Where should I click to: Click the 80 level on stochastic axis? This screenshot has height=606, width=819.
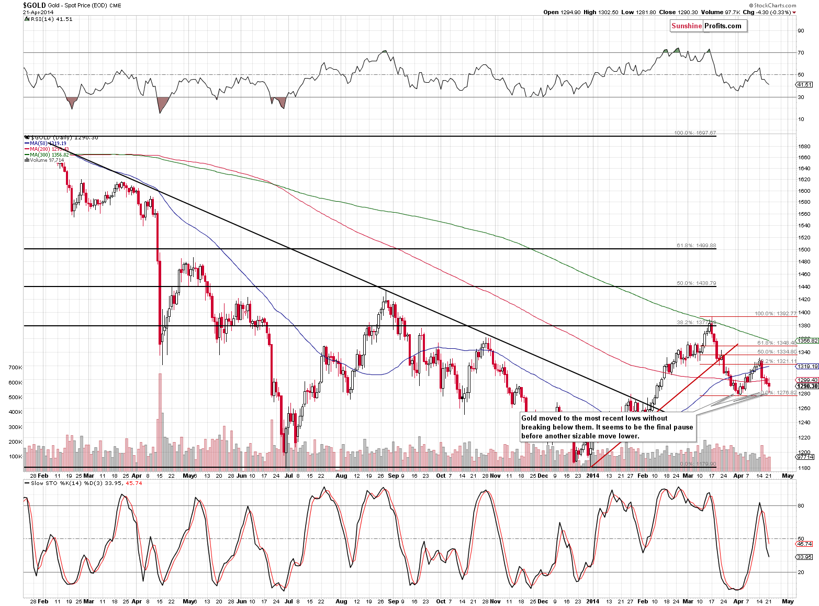[x=801, y=506]
